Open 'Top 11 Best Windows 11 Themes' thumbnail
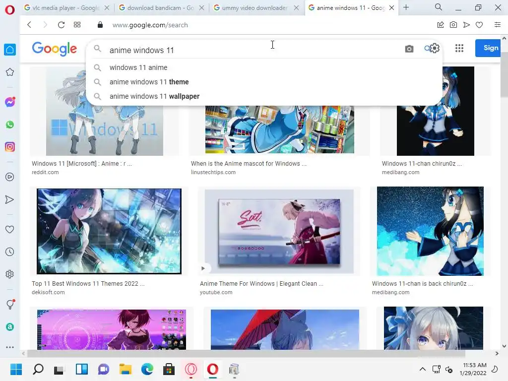This screenshot has height=381, width=508. (109, 231)
